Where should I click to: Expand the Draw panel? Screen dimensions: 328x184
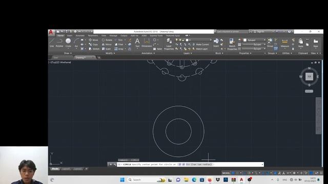click(x=68, y=53)
